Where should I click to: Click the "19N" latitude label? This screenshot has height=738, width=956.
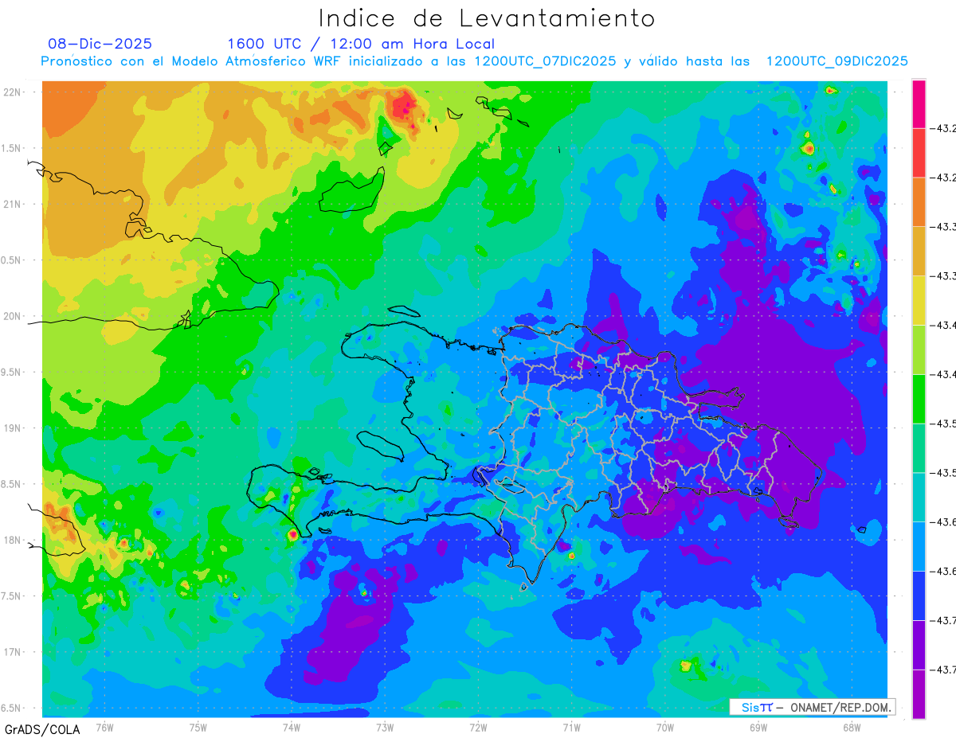pos(13,428)
